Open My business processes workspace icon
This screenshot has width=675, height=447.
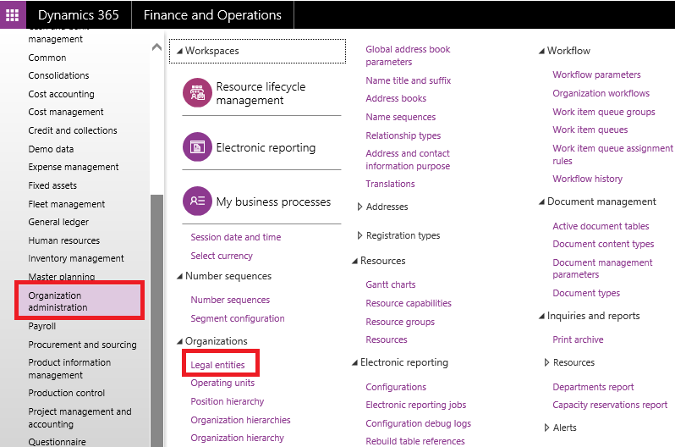point(197,201)
